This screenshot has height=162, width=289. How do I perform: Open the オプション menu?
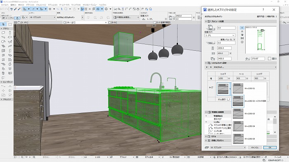pyautogui.click(x=53, y=5)
